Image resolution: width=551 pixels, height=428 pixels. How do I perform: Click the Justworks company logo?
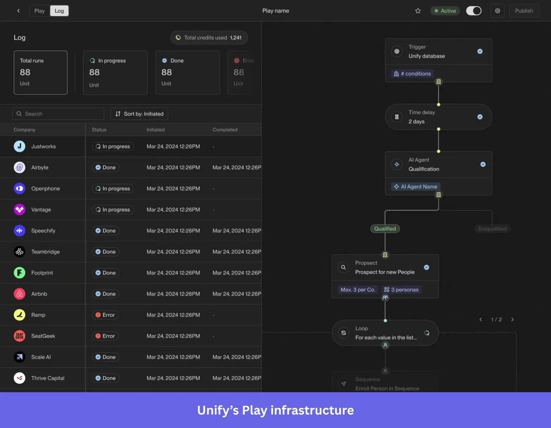20,146
